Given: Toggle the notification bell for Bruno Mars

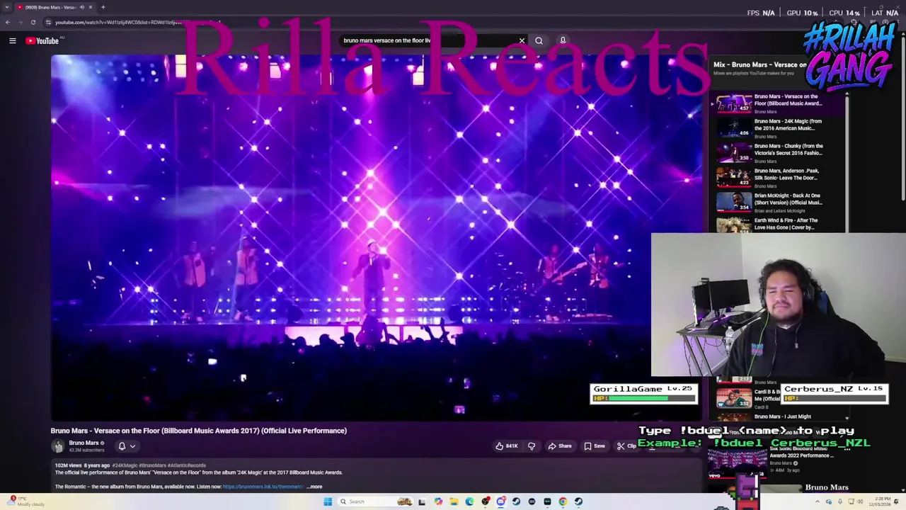Looking at the screenshot, I should (122, 446).
